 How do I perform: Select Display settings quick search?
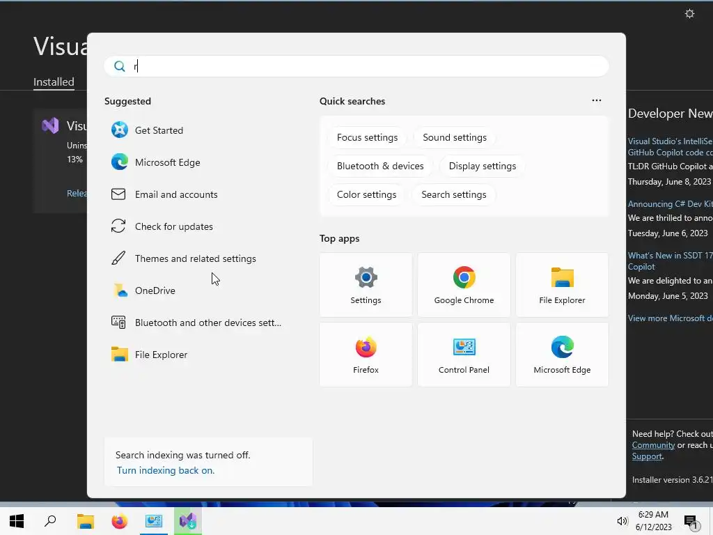(483, 166)
